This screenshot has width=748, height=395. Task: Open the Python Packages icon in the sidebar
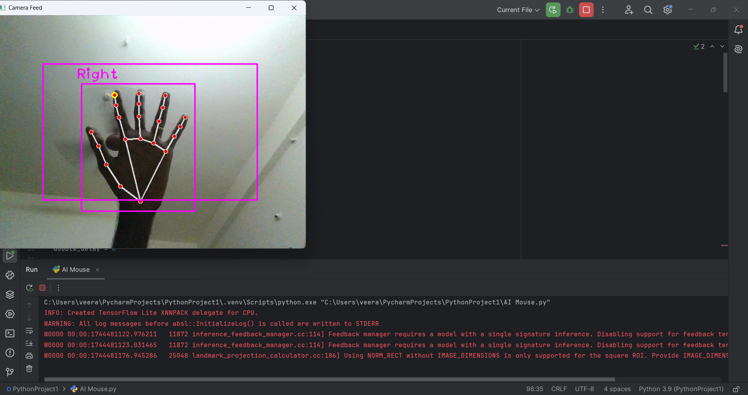(x=9, y=294)
